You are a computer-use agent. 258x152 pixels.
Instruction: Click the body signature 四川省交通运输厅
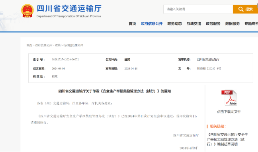186,135
